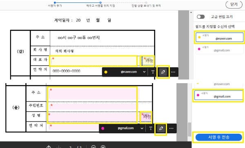Click the 계약일자 date line text
Image resolution: width=245 pixels, height=148 pixels.
pos(82,20)
